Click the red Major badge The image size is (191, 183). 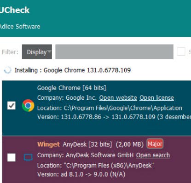(x=155, y=144)
